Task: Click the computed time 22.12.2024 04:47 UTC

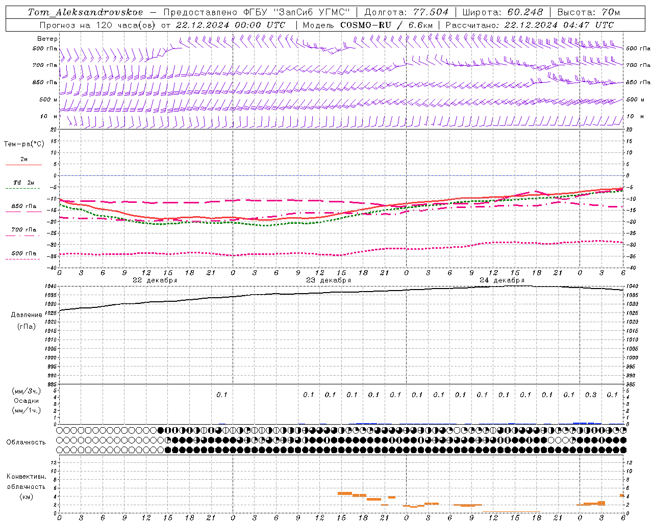Action: tap(559, 25)
